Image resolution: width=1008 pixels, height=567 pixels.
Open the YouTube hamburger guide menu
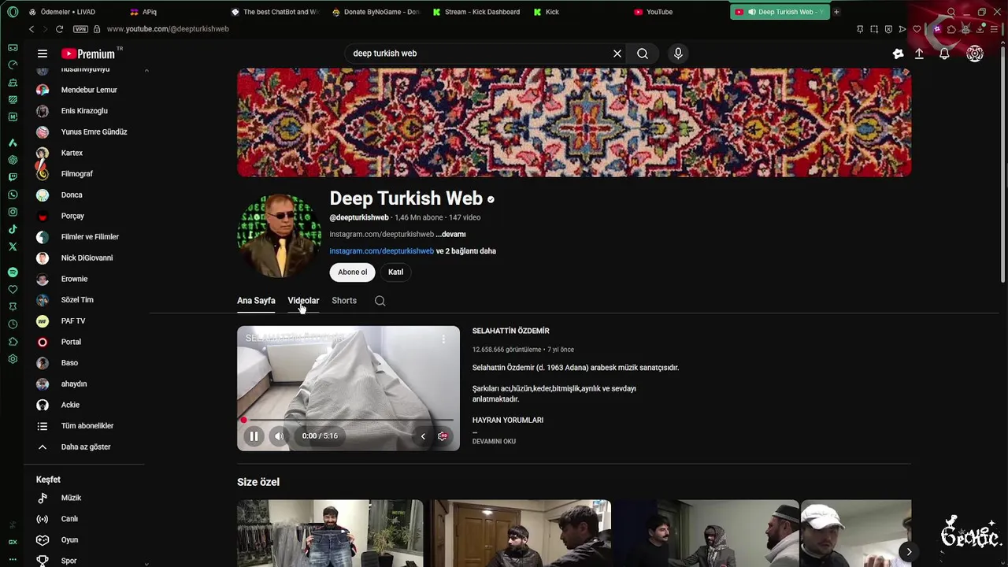pos(43,54)
